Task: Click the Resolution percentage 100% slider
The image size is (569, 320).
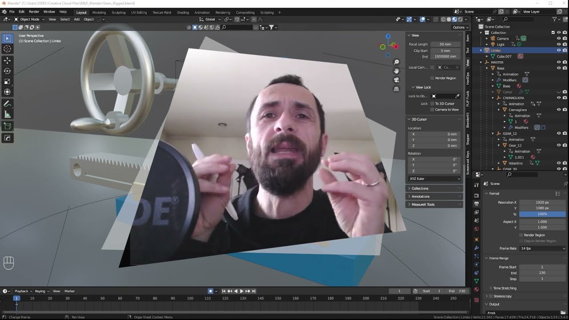Action: coord(542,214)
